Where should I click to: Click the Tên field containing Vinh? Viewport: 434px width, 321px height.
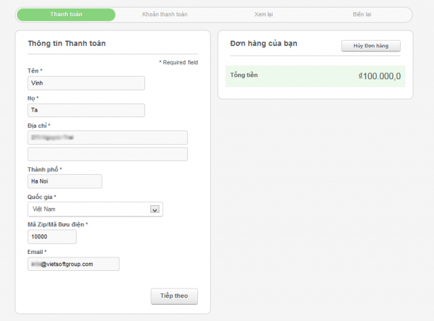pyautogui.click(x=86, y=83)
